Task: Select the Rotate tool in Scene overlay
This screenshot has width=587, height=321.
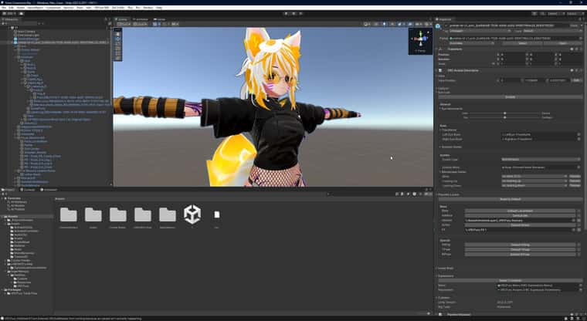Action: tap(118, 44)
